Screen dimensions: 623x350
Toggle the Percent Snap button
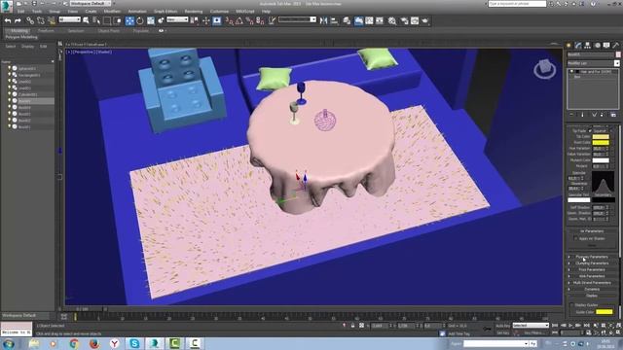249,20
